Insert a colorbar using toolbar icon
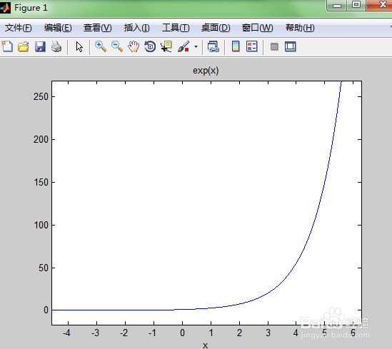 [x=236, y=46]
